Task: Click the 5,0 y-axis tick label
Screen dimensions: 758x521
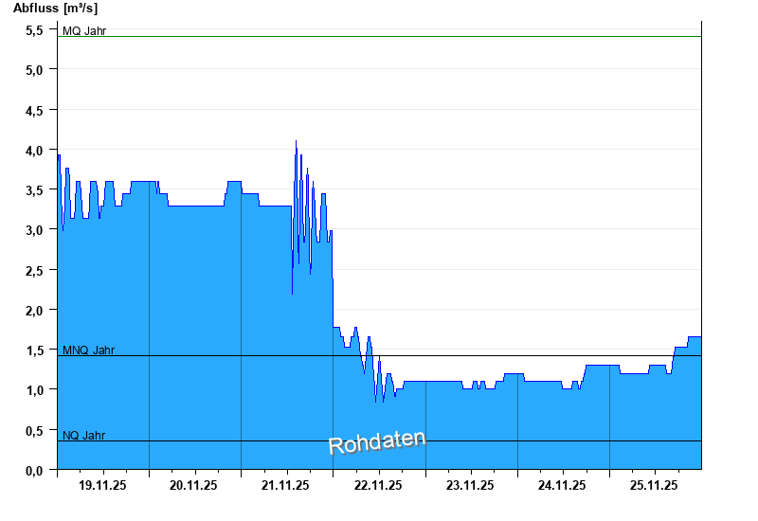Action: pos(34,70)
